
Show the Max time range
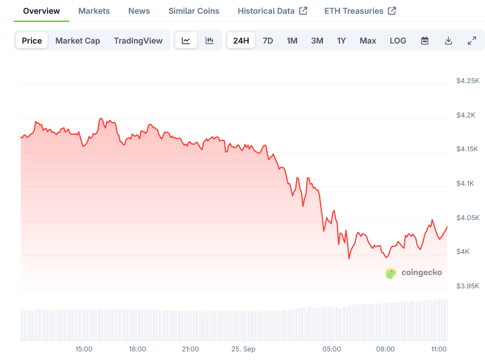point(368,41)
